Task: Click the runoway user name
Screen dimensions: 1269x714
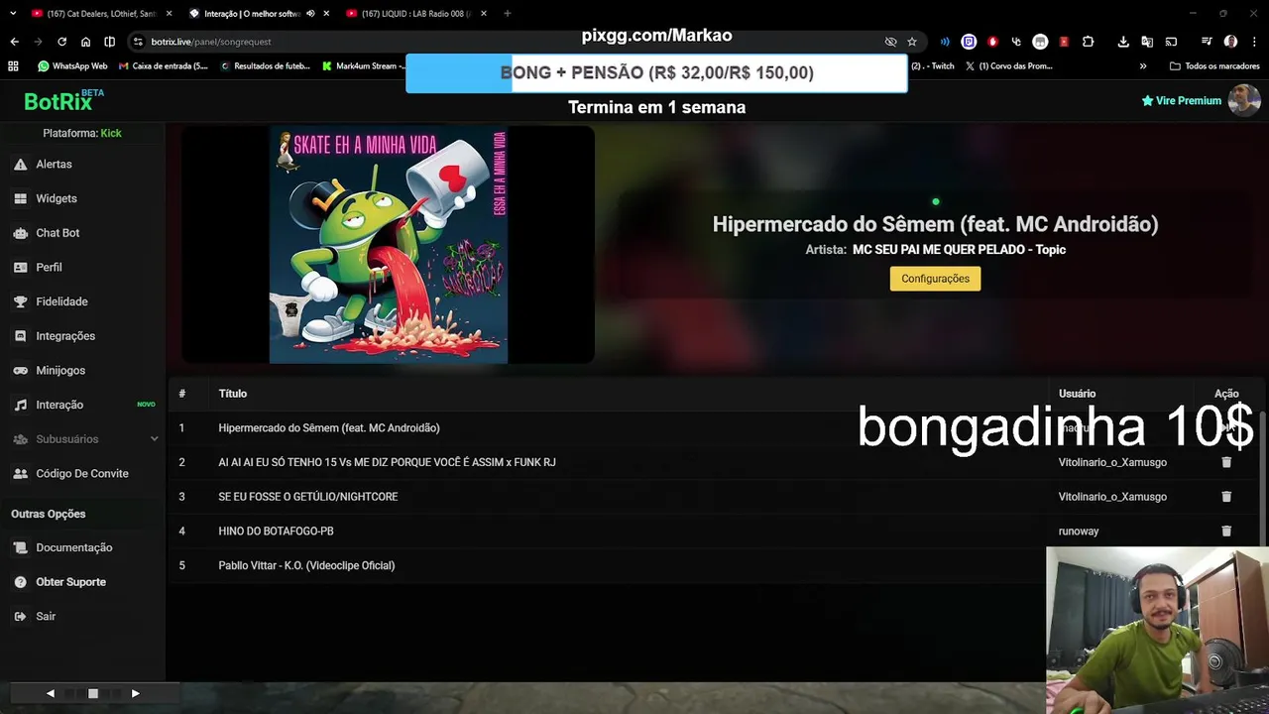Action: pos(1079,532)
